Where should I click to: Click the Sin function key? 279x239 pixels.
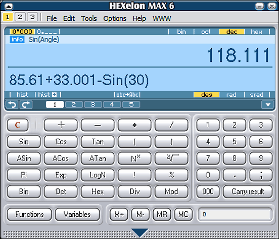tap(24, 142)
